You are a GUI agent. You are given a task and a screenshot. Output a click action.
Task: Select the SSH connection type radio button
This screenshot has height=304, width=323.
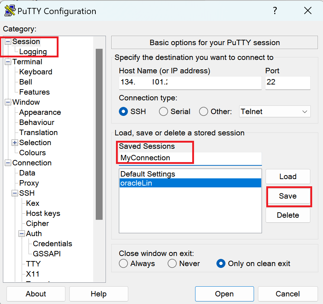[124, 112]
